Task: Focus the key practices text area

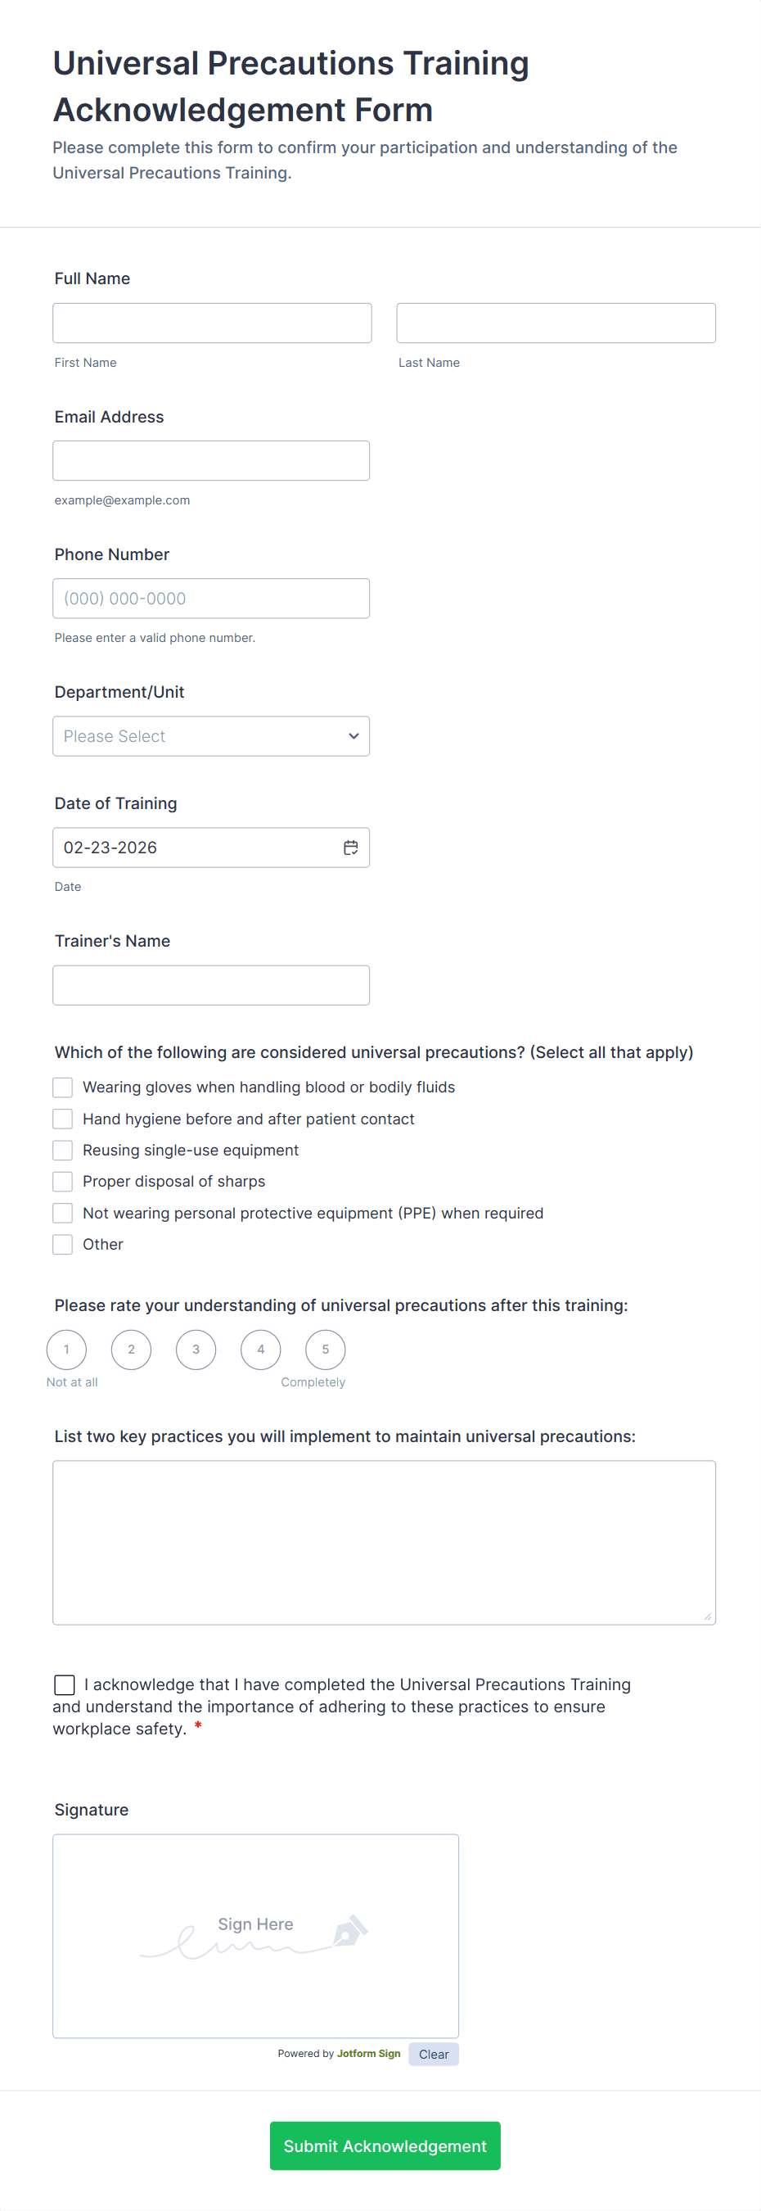Action: pos(385,1543)
